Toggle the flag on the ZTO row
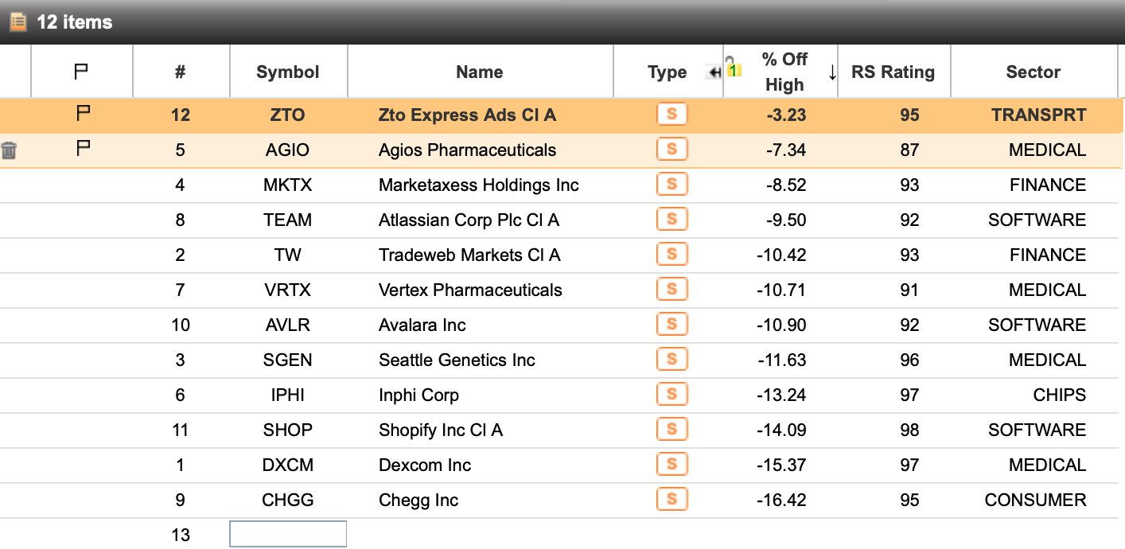 (x=82, y=115)
